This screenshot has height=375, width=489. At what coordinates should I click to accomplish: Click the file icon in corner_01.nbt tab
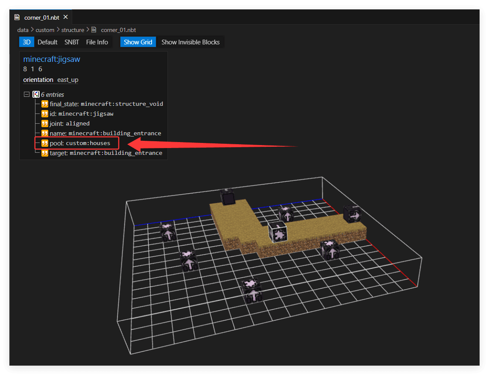click(17, 17)
